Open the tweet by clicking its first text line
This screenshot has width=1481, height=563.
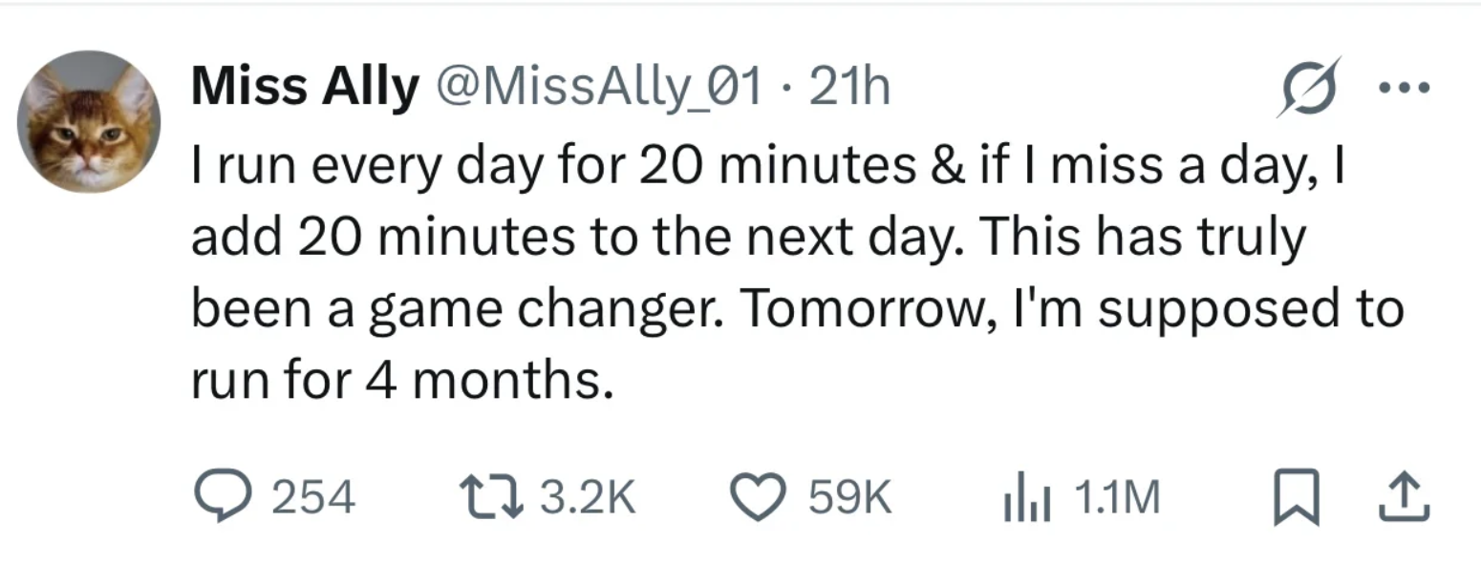(768, 166)
